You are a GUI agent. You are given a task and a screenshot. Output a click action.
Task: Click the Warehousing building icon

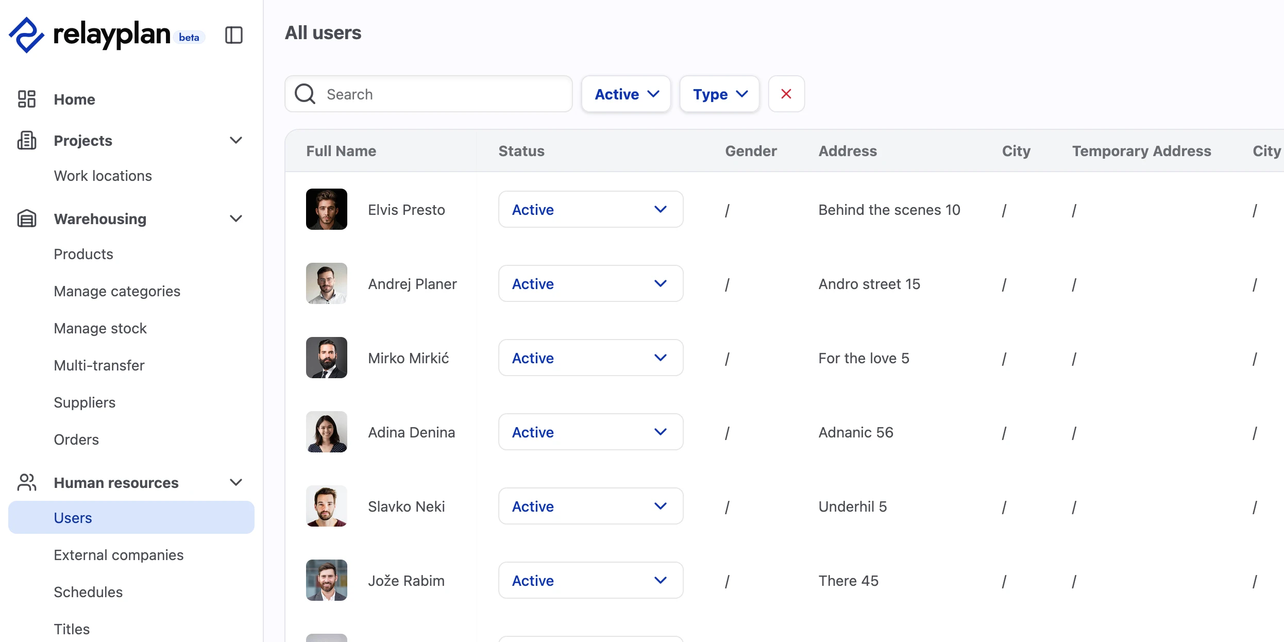click(27, 218)
